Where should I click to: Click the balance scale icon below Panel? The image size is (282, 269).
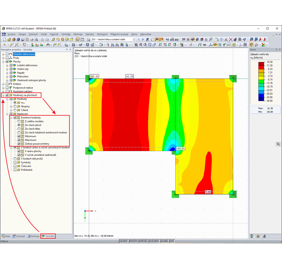258,236
